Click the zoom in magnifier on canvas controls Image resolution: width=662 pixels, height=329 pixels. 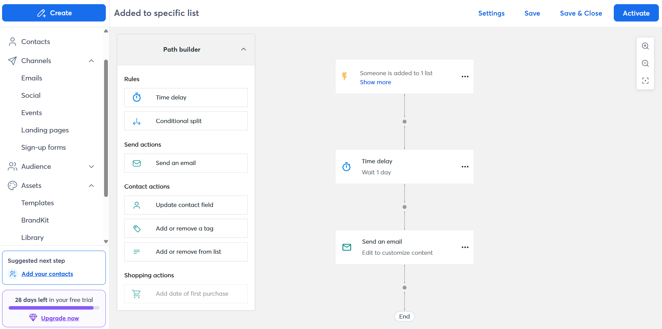[645, 46]
